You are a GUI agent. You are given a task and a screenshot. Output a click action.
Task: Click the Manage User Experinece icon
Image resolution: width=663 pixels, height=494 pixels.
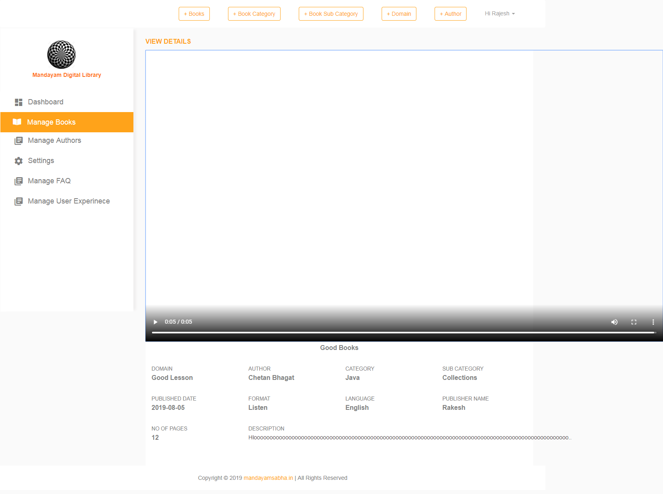[19, 201]
